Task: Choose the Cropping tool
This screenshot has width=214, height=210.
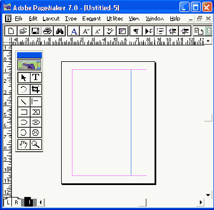Action: pos(36,89)
